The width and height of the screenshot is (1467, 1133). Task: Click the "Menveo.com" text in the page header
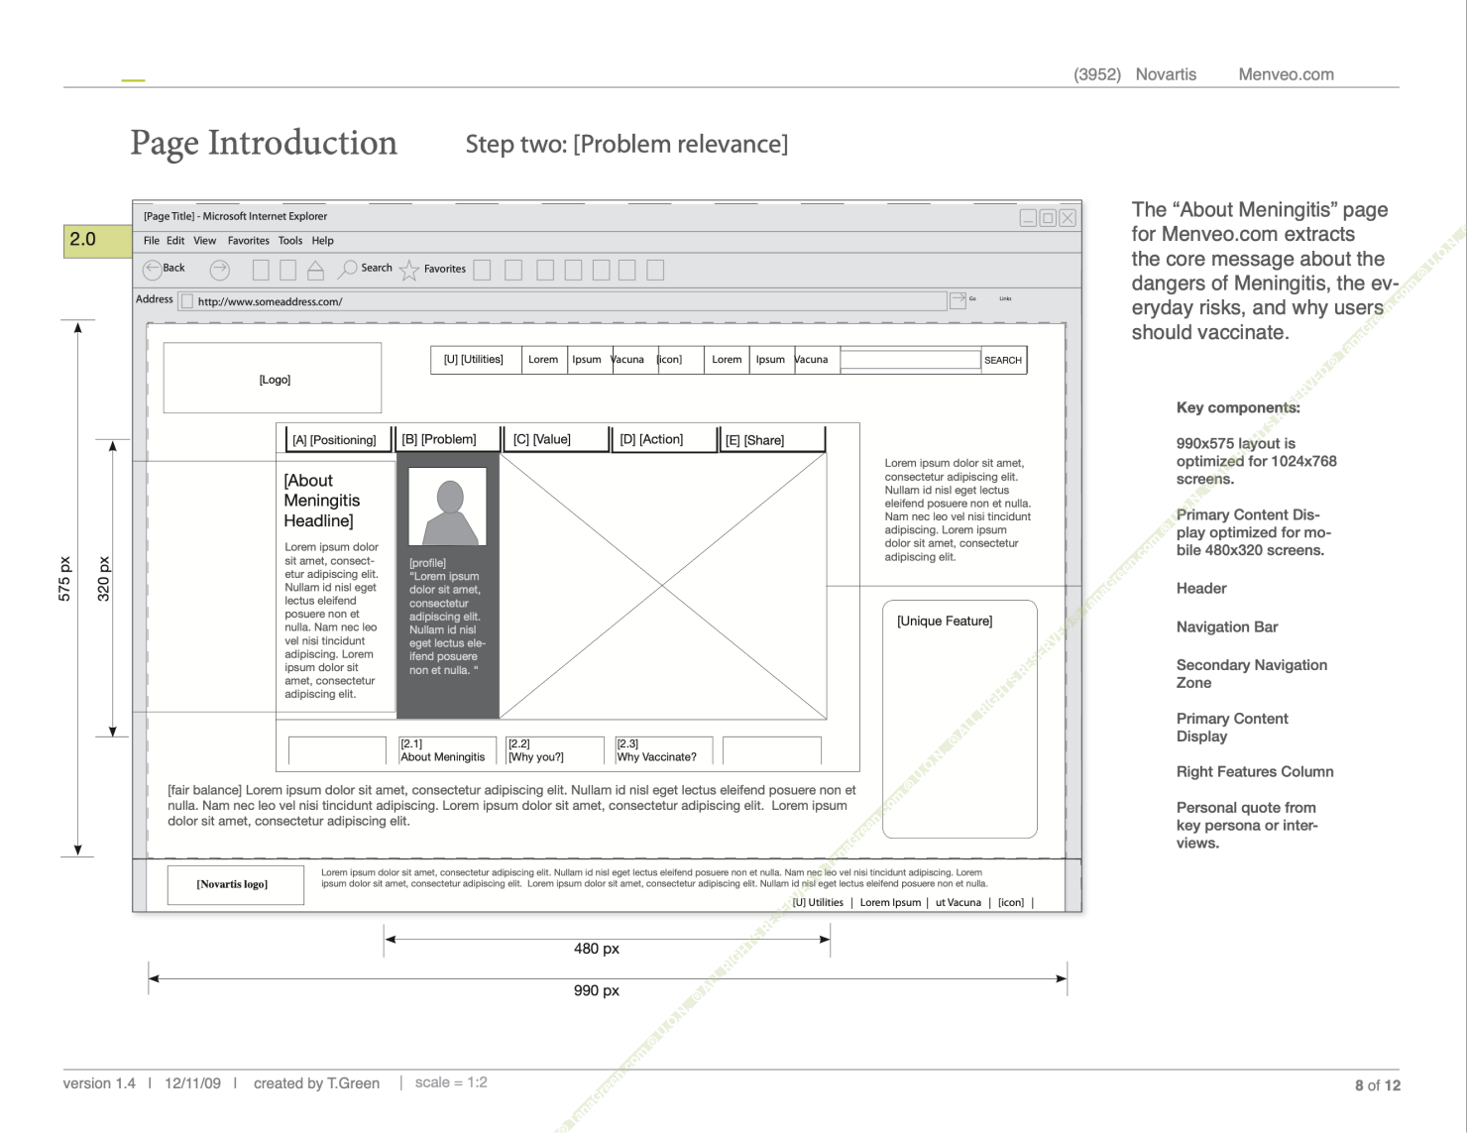click(x=1286, y=74)
